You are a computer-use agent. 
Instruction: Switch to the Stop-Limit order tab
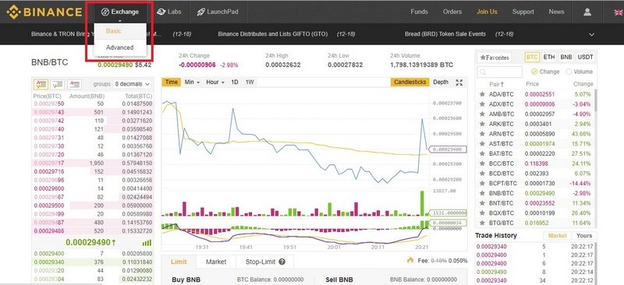pyautogui.click(x=264, y=262)
